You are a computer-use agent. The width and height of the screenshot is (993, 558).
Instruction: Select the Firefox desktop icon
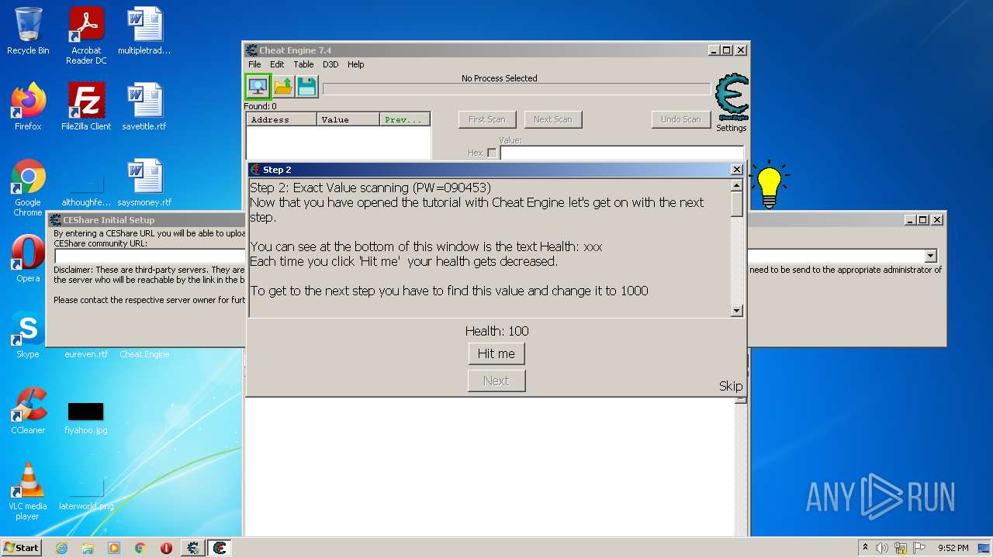coord(28,107)
